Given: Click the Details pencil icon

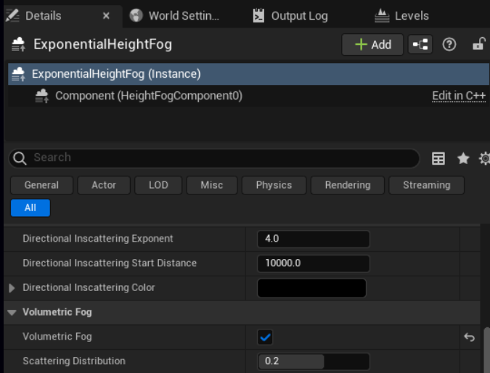Looking at the screenshot, I should click(x=12, y=15).
